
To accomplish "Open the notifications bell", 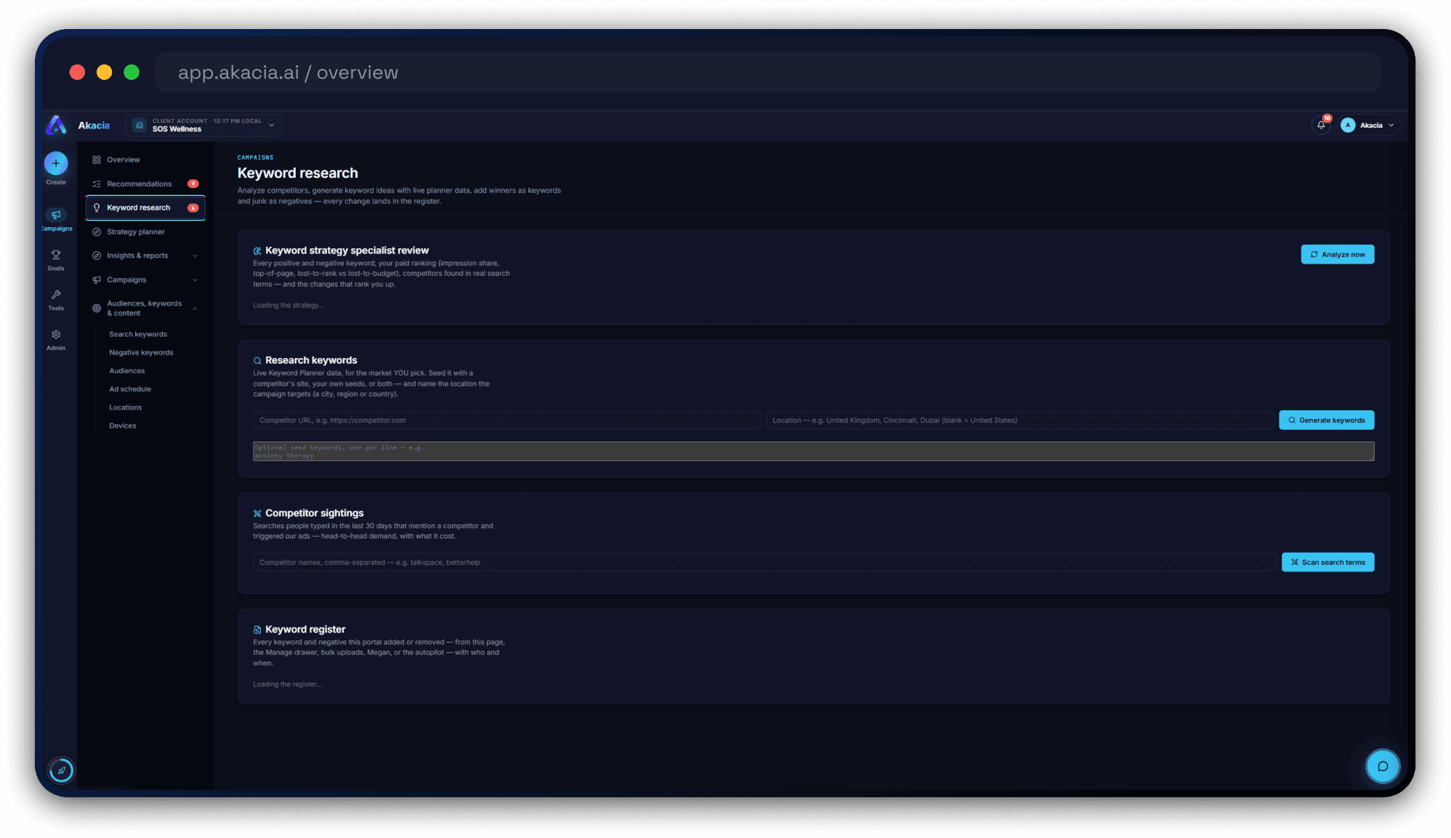I will pyautogui.click(x=1321, y=125).
